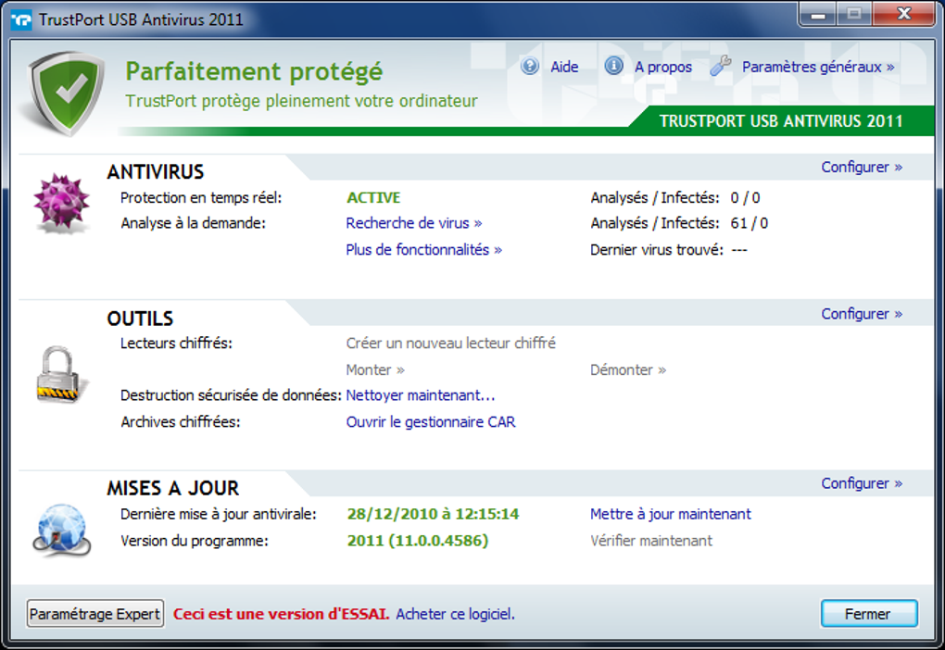Click the 61 / 0 analysed count
Screen dimensions: 945x650
coord(750,223)
